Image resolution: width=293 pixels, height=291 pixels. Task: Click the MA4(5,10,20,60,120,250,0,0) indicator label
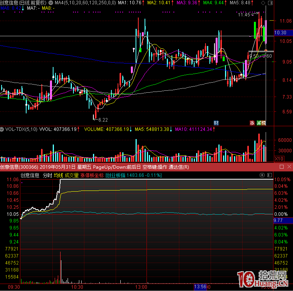(x=85, y=3)
